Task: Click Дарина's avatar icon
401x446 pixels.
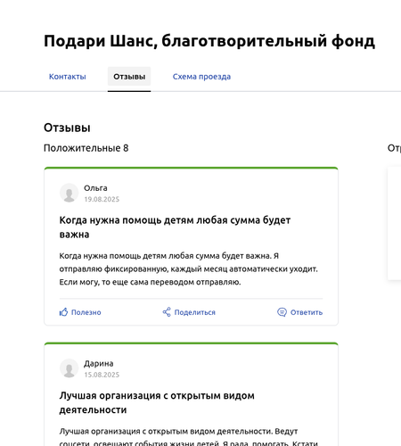Action: point(70,368)
